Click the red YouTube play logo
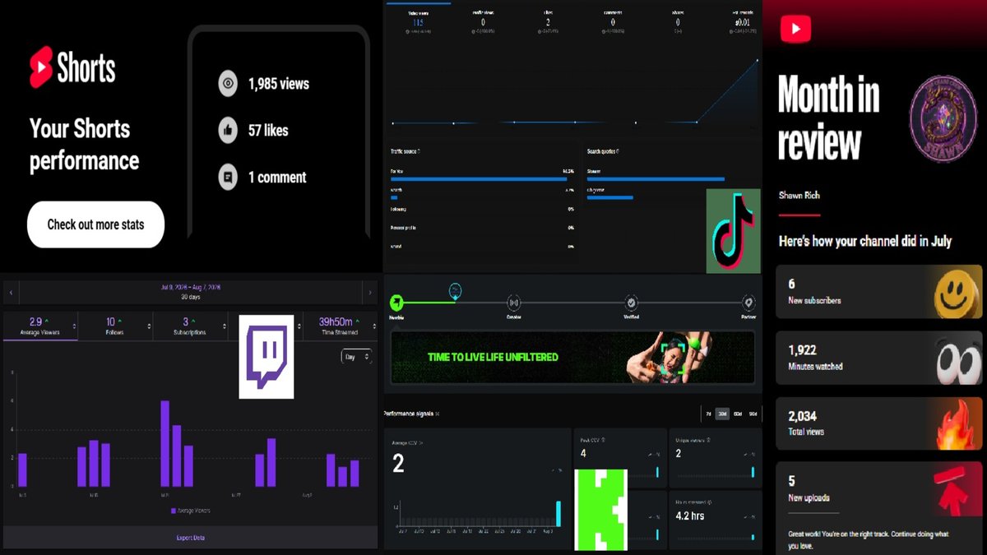987x555 pixels. tap(795, 29)
